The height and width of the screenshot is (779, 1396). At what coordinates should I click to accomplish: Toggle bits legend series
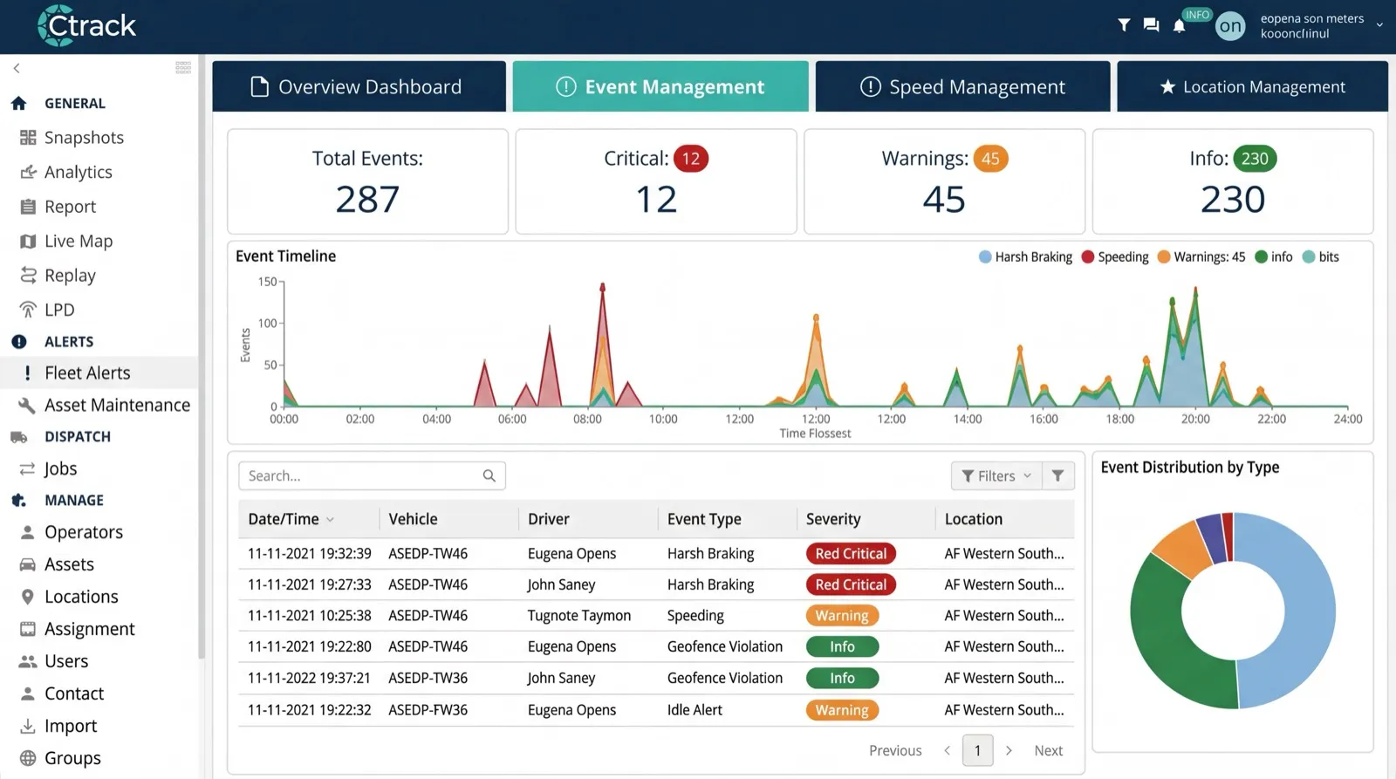pos(1321,256)
